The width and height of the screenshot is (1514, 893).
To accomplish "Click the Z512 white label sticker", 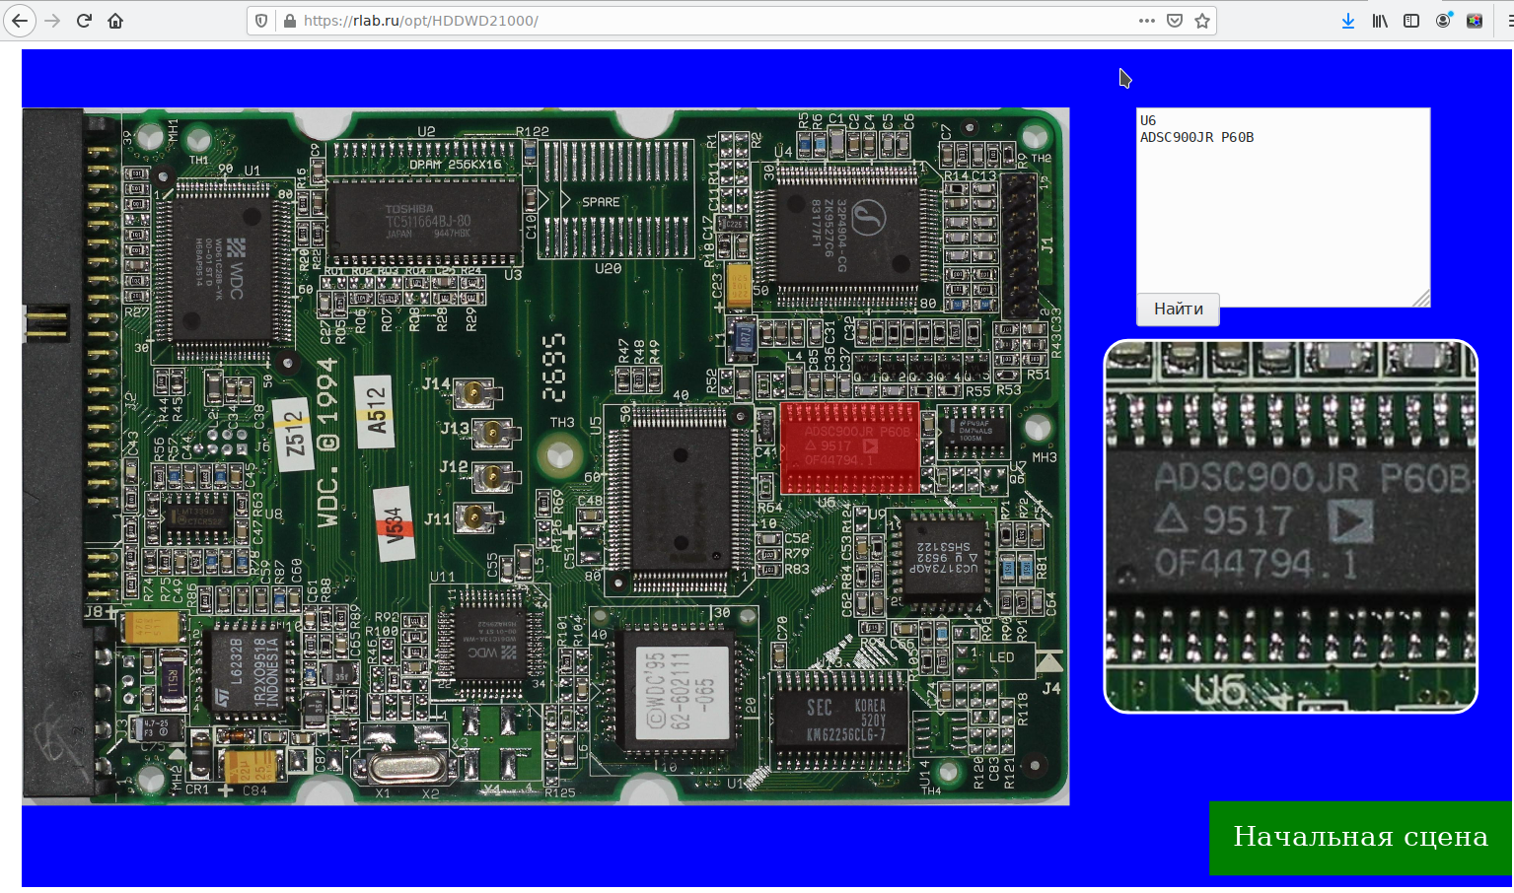I will pyautogui.click(x=294, y=435).
